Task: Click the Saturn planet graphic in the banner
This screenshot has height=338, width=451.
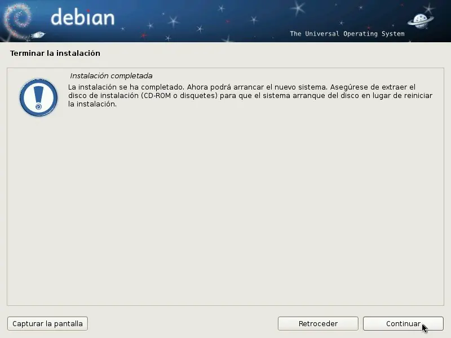Action: [419, 19]
